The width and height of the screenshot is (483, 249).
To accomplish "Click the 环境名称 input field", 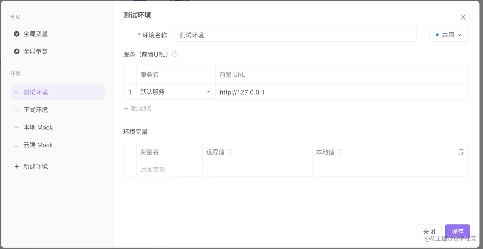I will [x=295, y=35].
